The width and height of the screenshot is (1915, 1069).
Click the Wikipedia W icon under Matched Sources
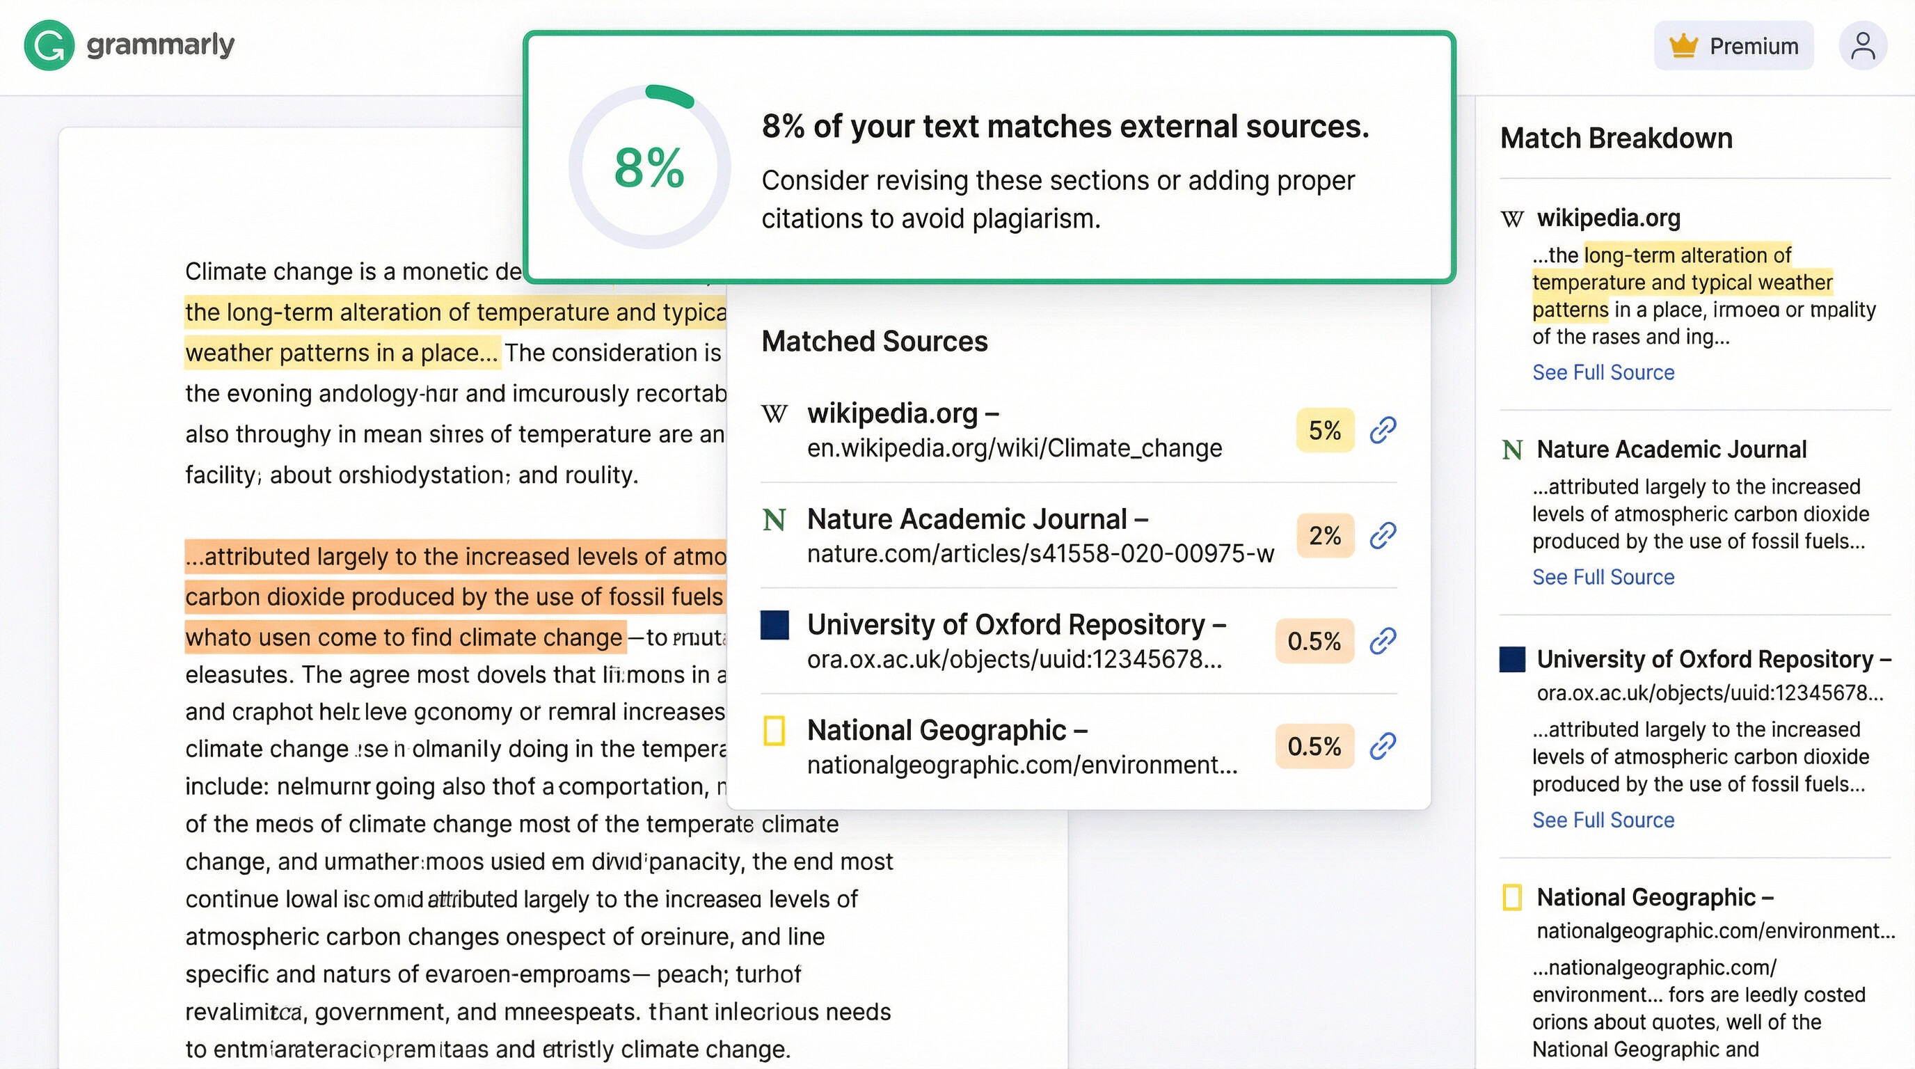[x=774, y=414]
